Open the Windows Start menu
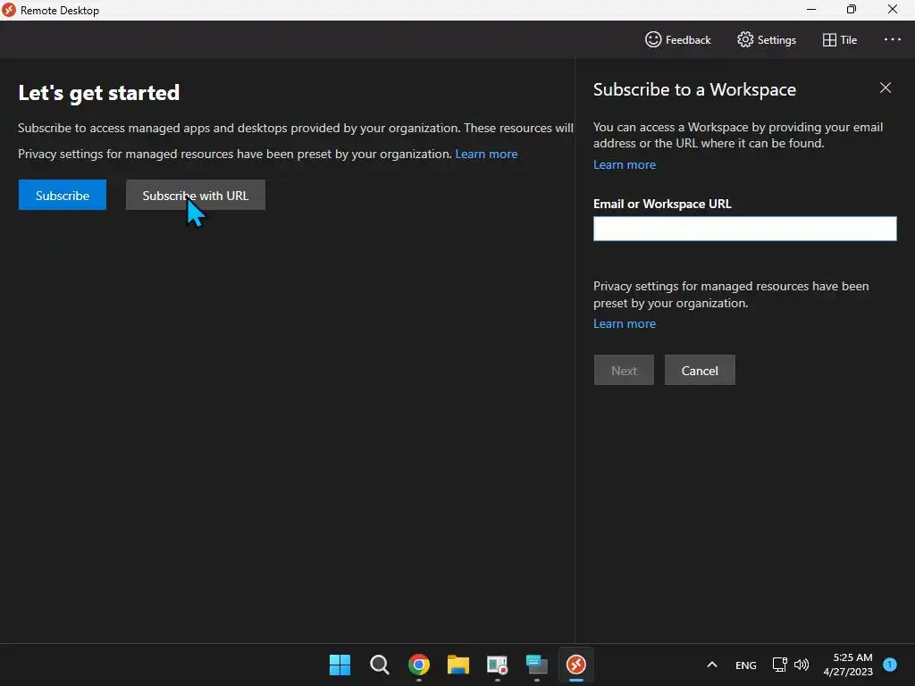The width and height of the screenshot is (915, 686). coord(340,665)
